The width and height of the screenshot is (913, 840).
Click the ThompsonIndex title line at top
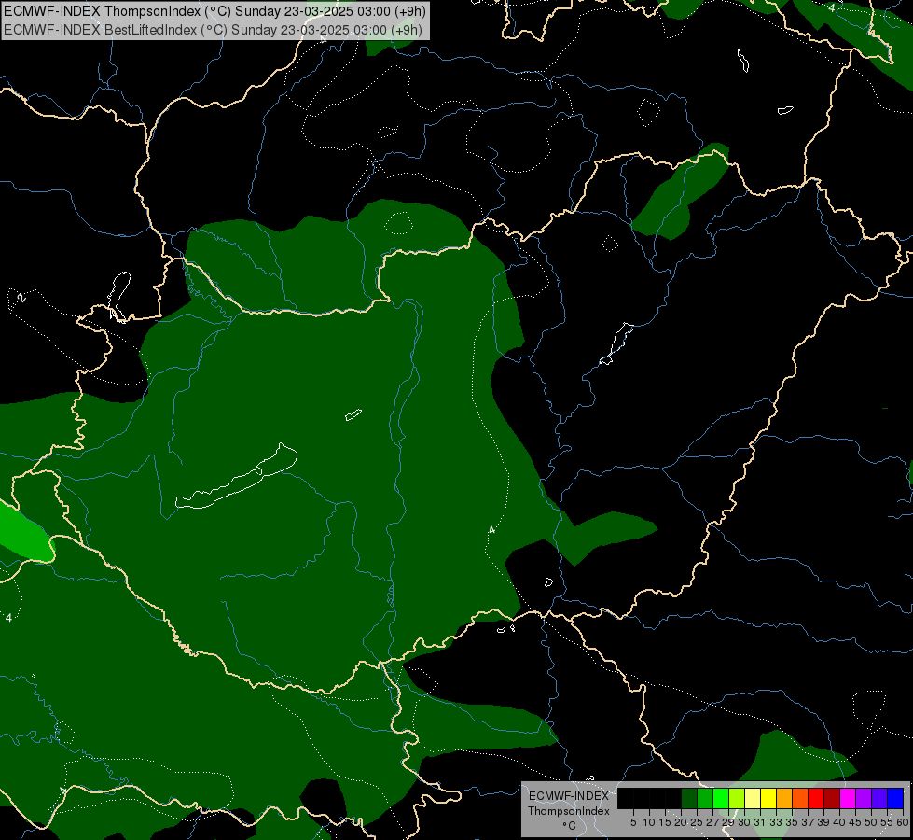click(x=214, y=11)
